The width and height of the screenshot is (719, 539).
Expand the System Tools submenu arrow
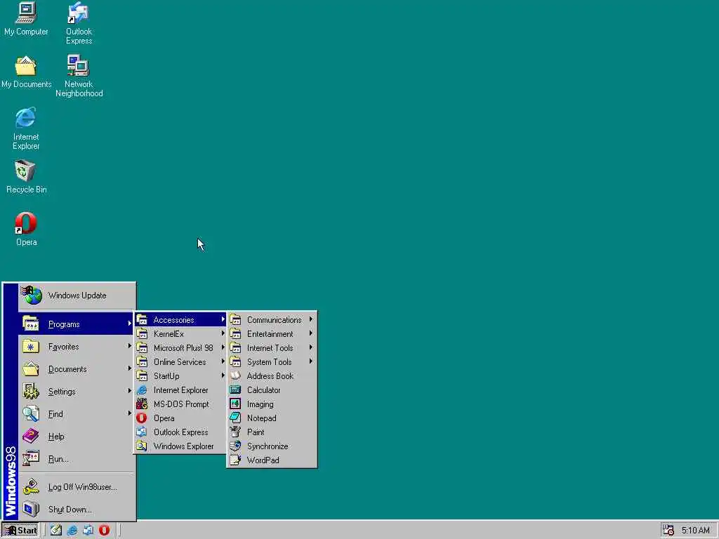(x=311, y=361)
